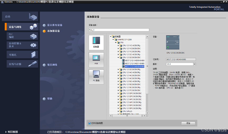228x134 pixels.
Task: Select 添加新设备 option
Action: click(51, 31)
